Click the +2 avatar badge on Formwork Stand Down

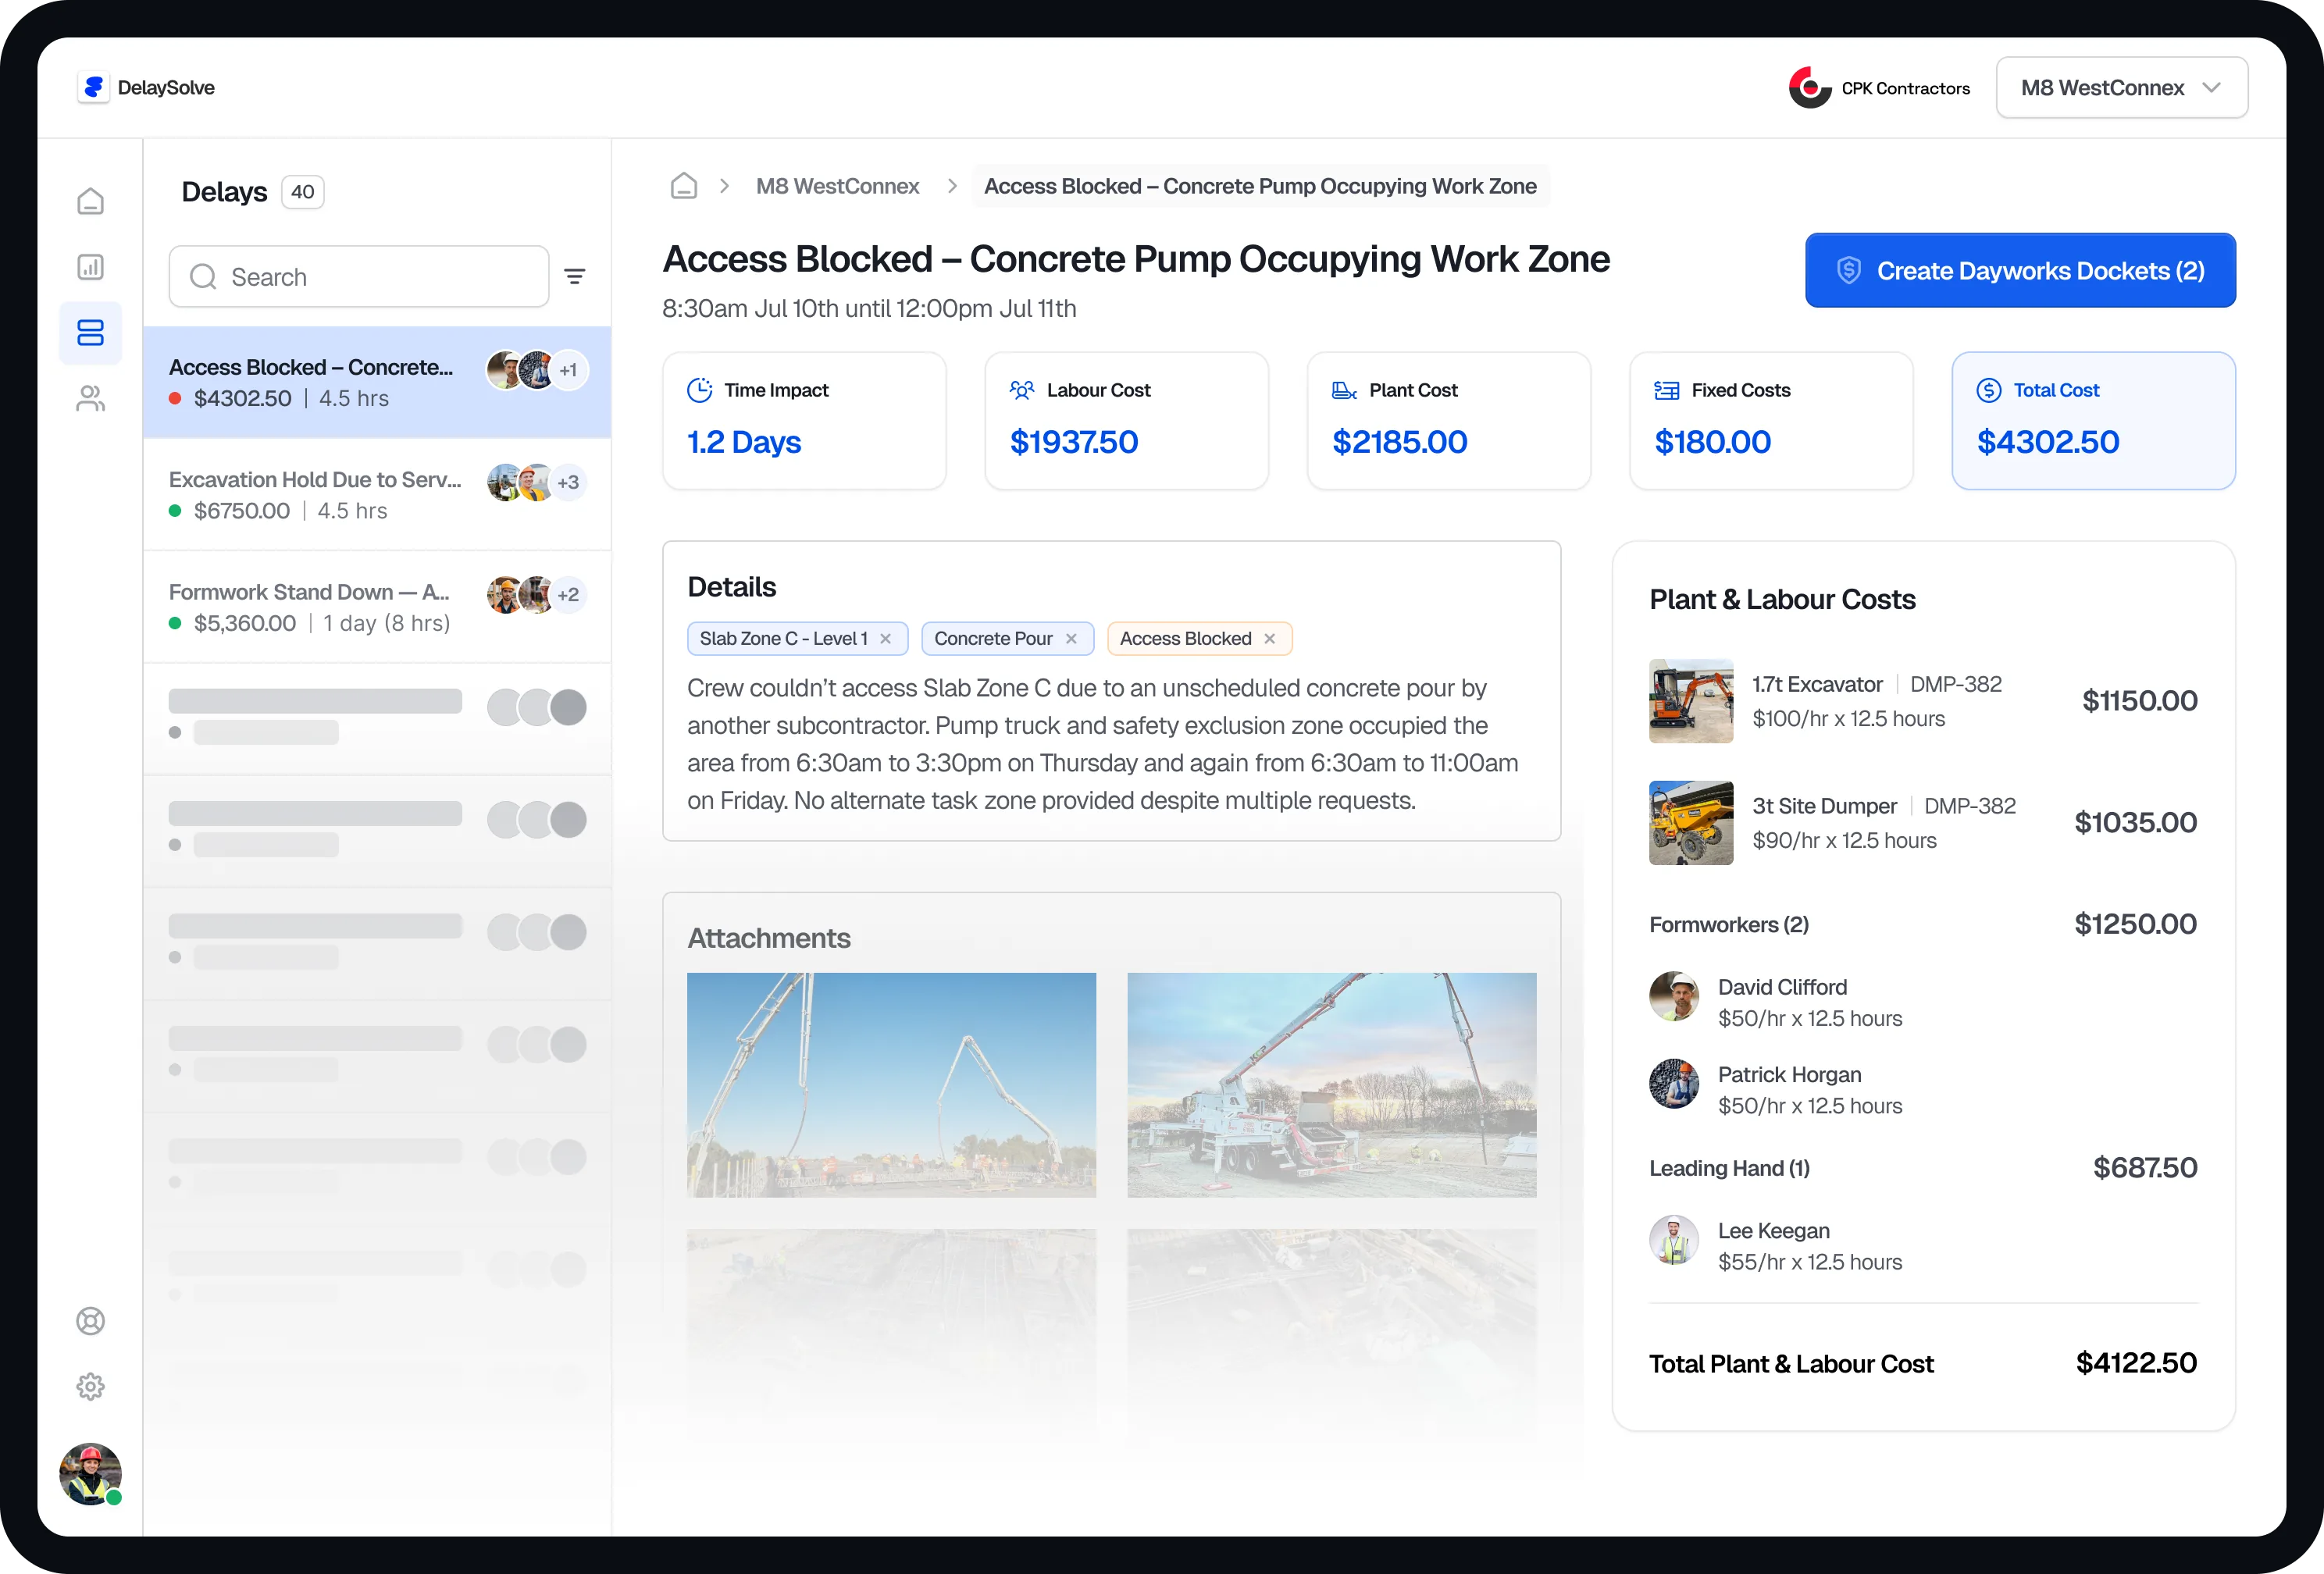(x=568, y=594)
